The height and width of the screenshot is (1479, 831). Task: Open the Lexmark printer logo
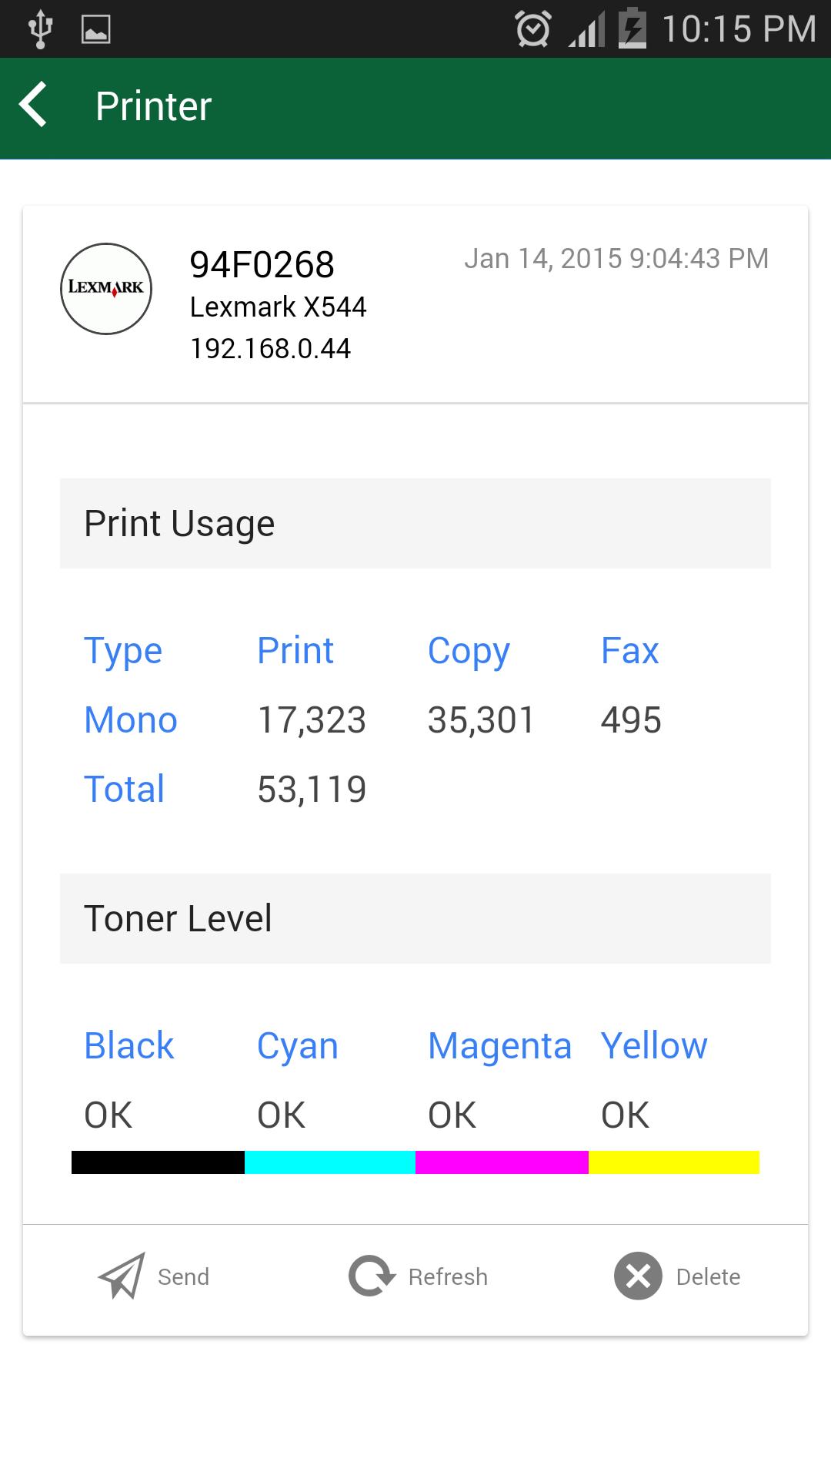[x=106, y=289]
